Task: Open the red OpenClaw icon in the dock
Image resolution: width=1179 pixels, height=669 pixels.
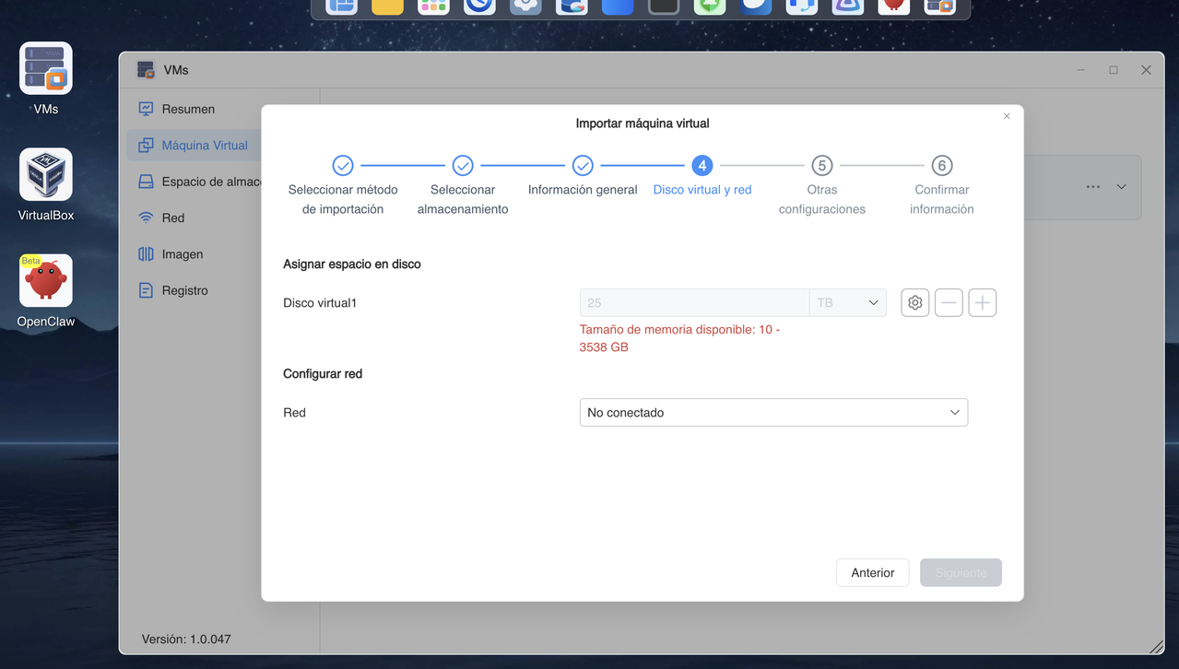Action: pyautogui.click(x=893, y=6)
